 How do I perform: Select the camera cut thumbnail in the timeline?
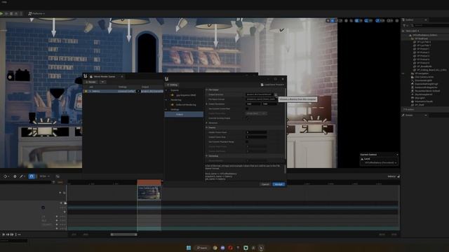149,192
